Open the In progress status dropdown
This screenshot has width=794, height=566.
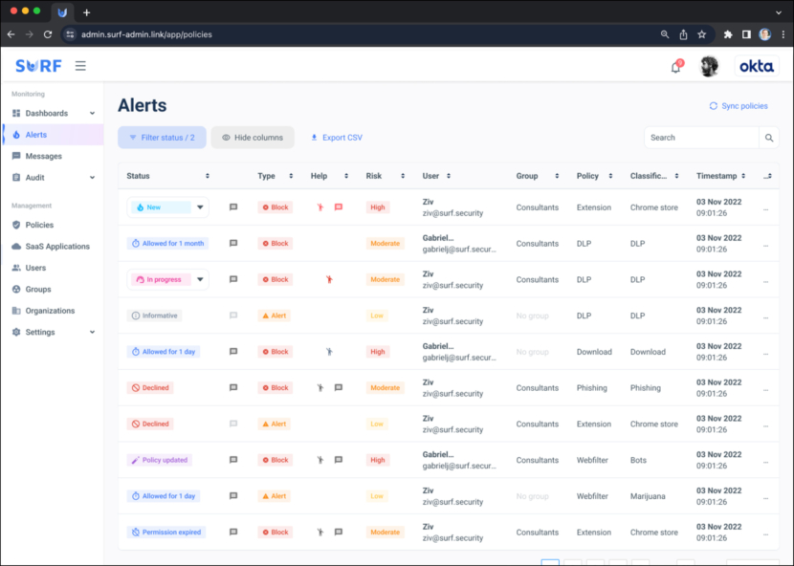click(x=198, y=279)
